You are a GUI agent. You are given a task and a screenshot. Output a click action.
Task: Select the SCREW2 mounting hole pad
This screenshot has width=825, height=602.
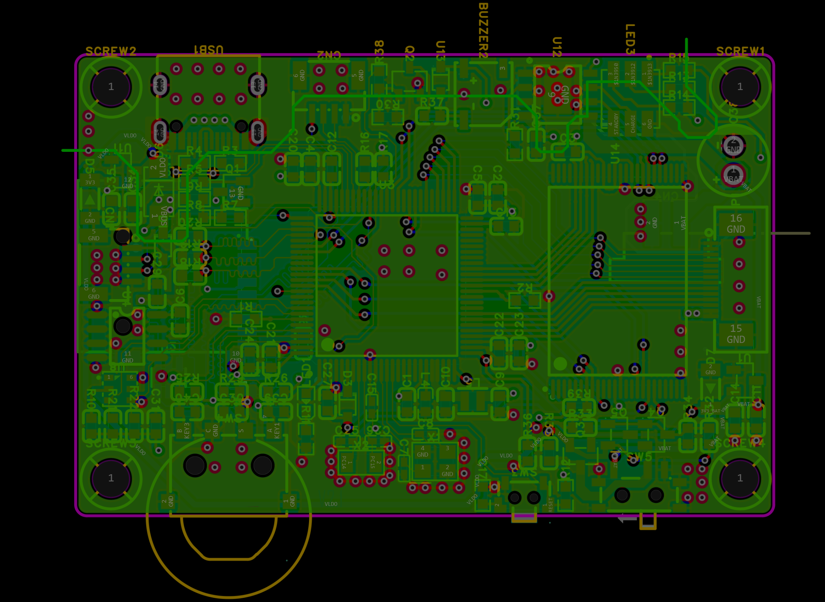111,87
